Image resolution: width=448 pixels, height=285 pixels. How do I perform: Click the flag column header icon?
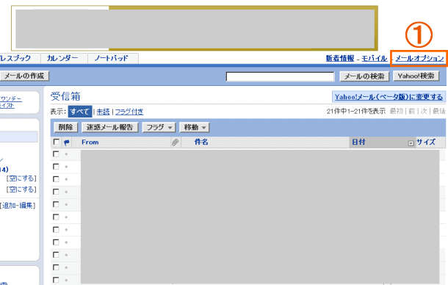[x=67, y=142]
